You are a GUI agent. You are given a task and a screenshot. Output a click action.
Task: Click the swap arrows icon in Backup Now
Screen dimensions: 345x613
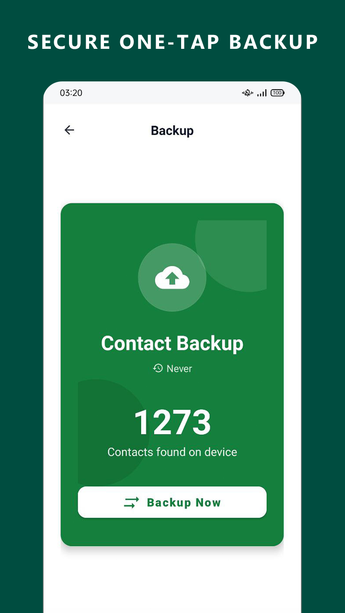(131, 502)
